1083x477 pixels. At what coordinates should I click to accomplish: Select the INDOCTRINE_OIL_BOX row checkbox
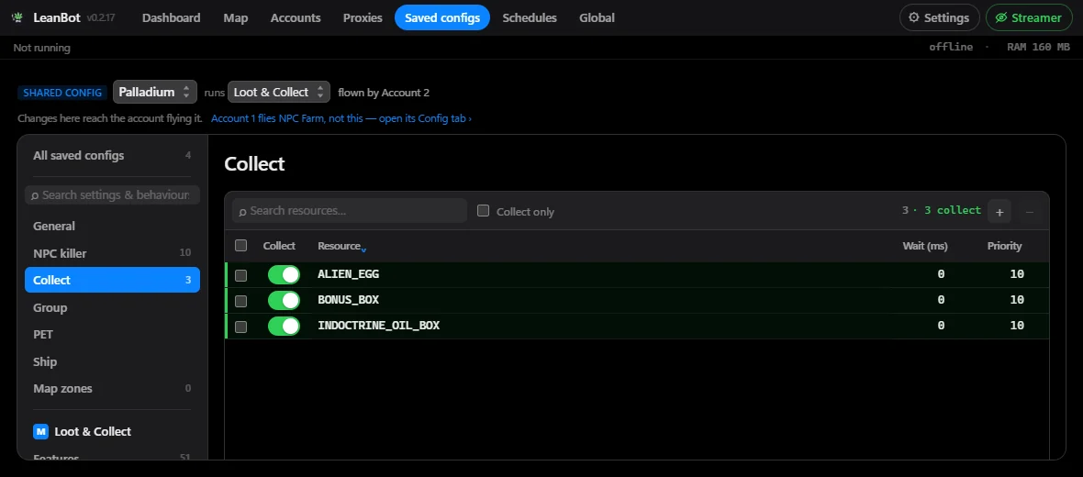(x=241, y=327)
